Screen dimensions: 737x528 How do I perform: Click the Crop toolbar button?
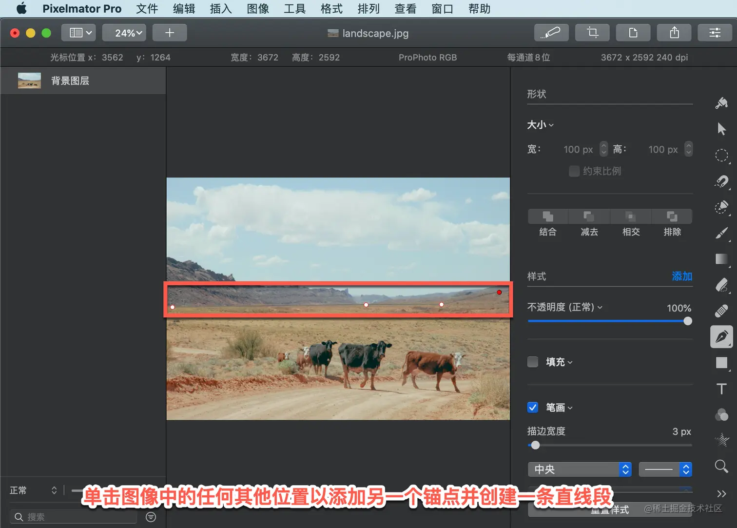[x=592, y=33]
